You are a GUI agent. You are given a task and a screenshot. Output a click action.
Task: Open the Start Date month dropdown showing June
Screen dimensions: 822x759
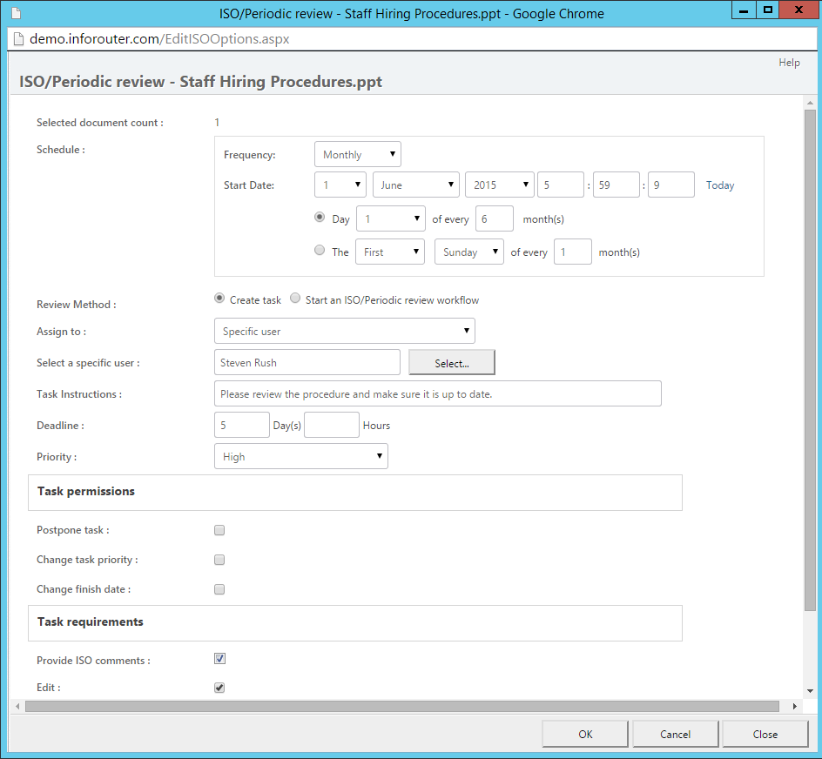click(415, 185)
